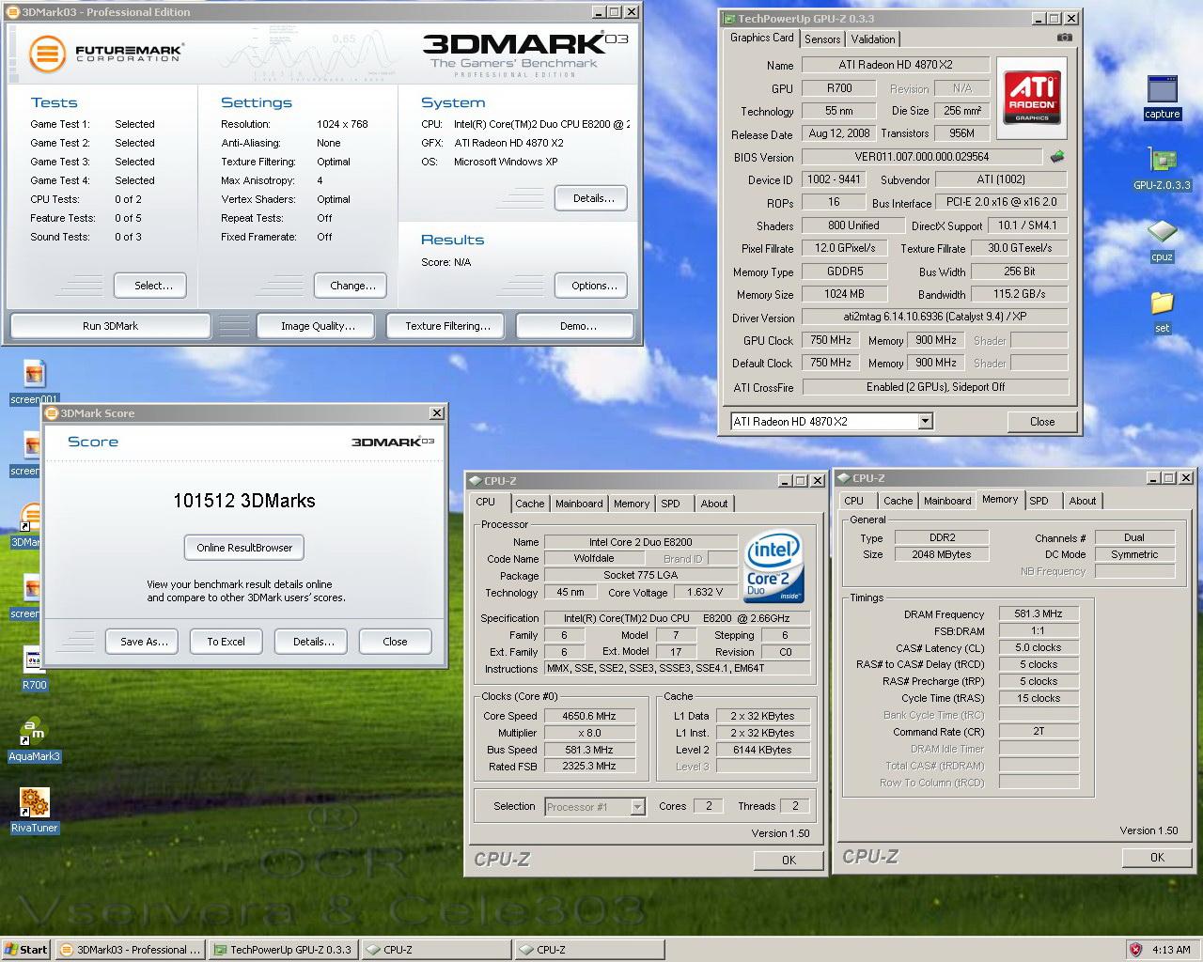Open the GPU selection dropdown in GPU-Z

point(925,421)
